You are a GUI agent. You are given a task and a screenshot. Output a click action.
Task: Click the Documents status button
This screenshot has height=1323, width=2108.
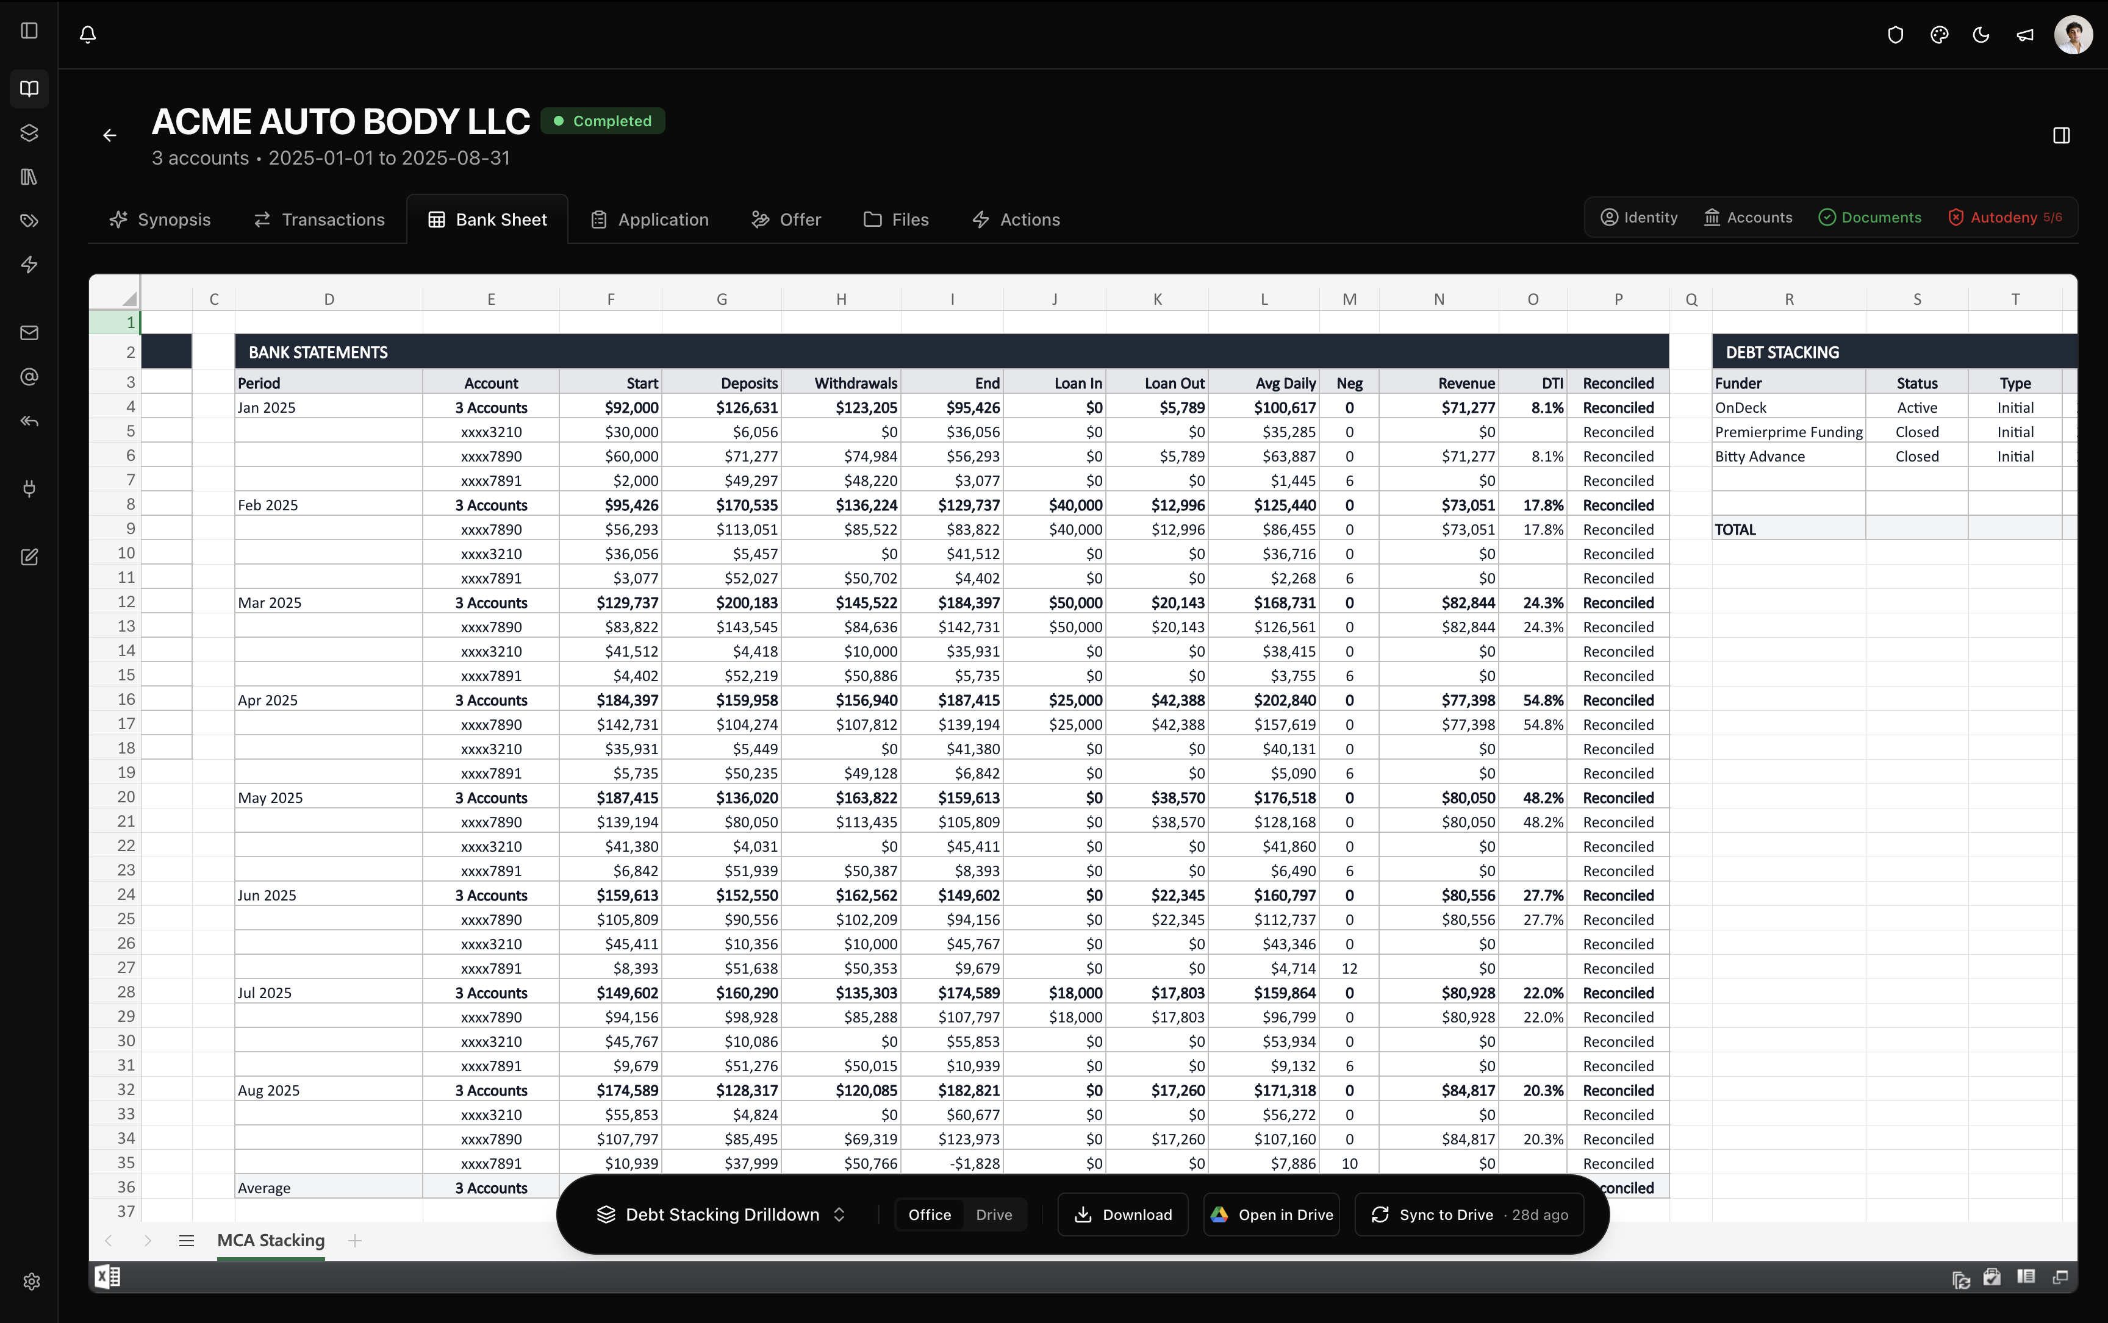[1870, 217]
